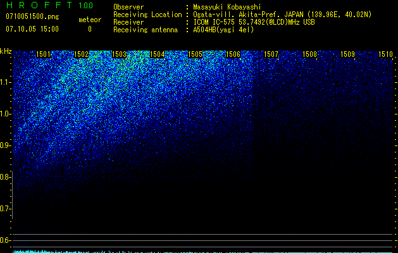Click time marker 1509
Viewport: 398px width, 253px height.
[x=347, y=54]
